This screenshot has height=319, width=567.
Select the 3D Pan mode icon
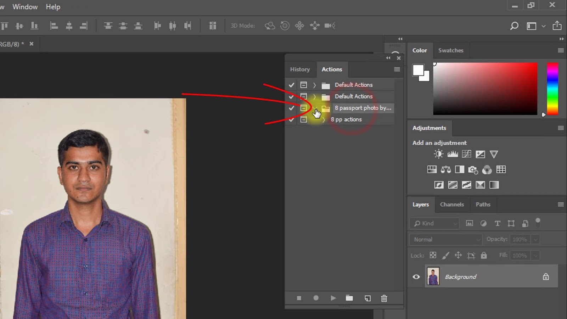(x=299, y=26)
